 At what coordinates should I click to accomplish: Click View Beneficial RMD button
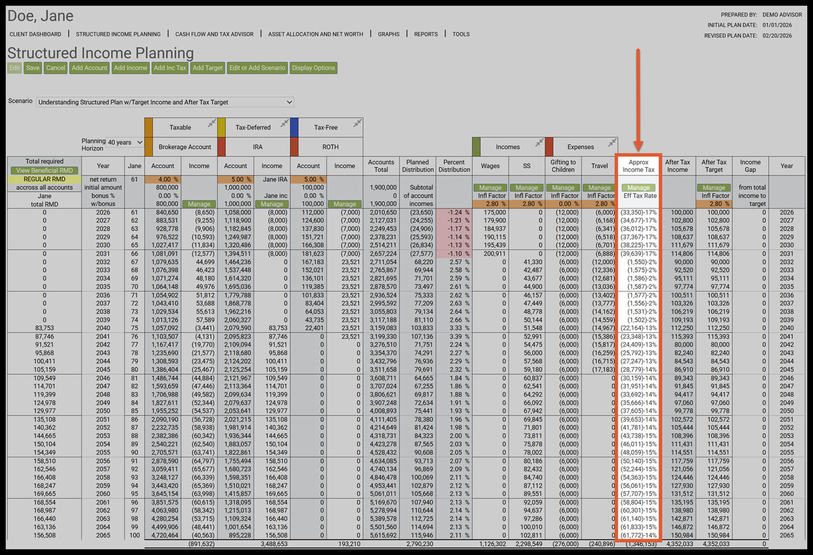pyautogui.click(x=45, y=171)
